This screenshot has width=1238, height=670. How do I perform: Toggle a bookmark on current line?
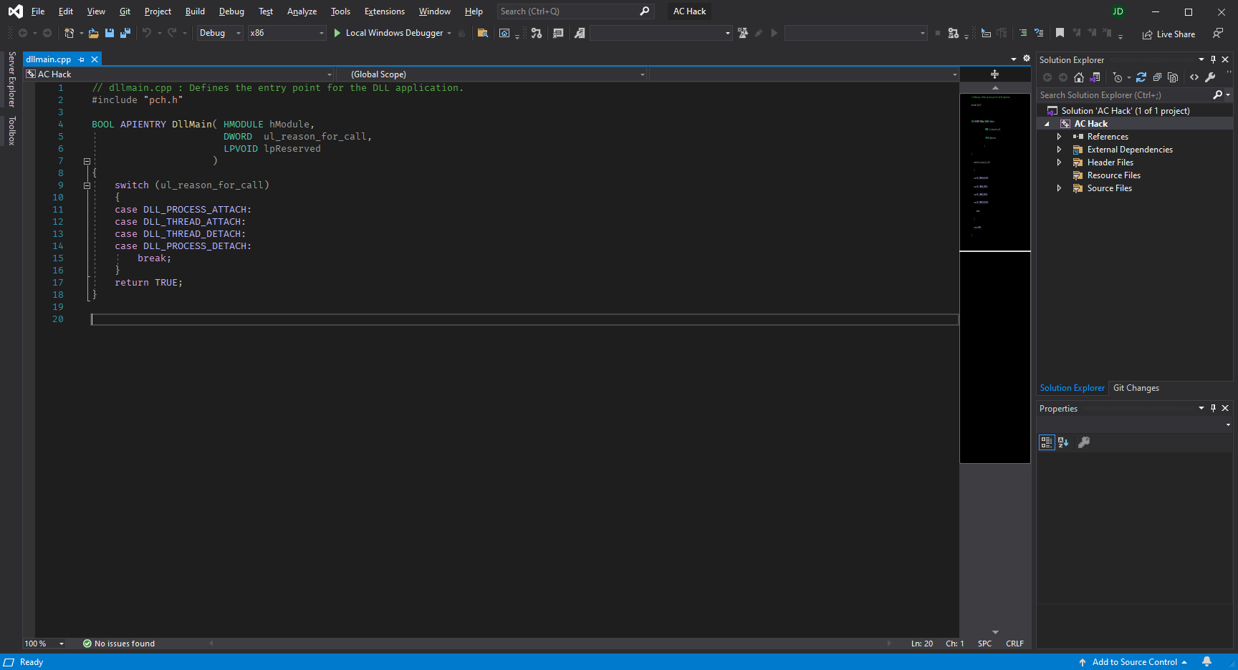coord(1060,33)
